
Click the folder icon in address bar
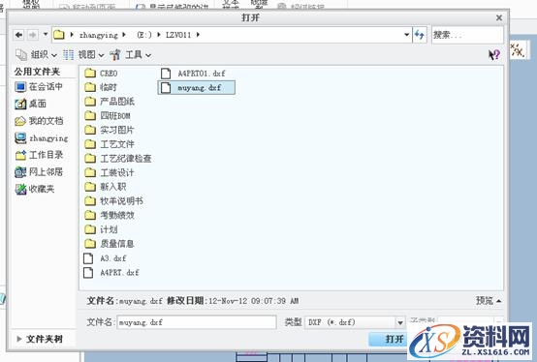click(x=59, y=35)
